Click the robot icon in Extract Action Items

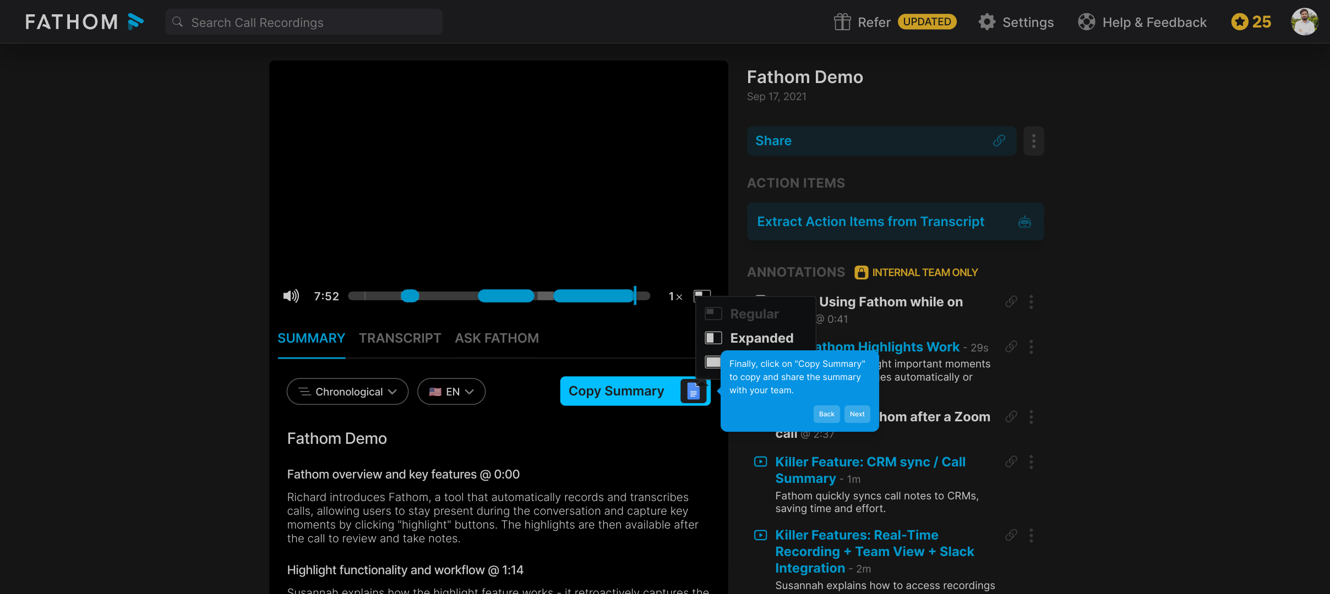tap(1024, 222)
